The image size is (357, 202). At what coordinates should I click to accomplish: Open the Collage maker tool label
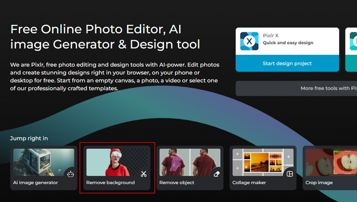(249, 183)
